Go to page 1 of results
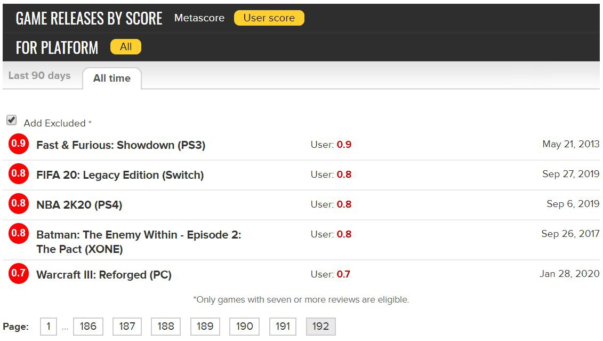 (49, 327)
